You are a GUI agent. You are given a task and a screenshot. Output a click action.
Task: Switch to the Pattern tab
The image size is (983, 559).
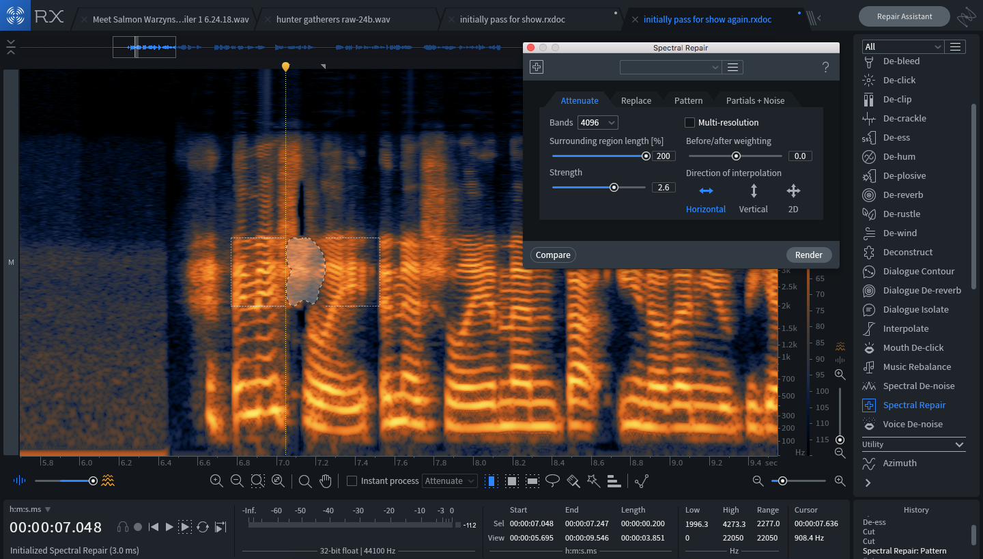tap(688, 100)
